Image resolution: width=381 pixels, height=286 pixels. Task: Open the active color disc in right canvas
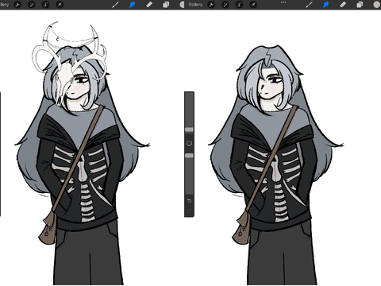377,5
